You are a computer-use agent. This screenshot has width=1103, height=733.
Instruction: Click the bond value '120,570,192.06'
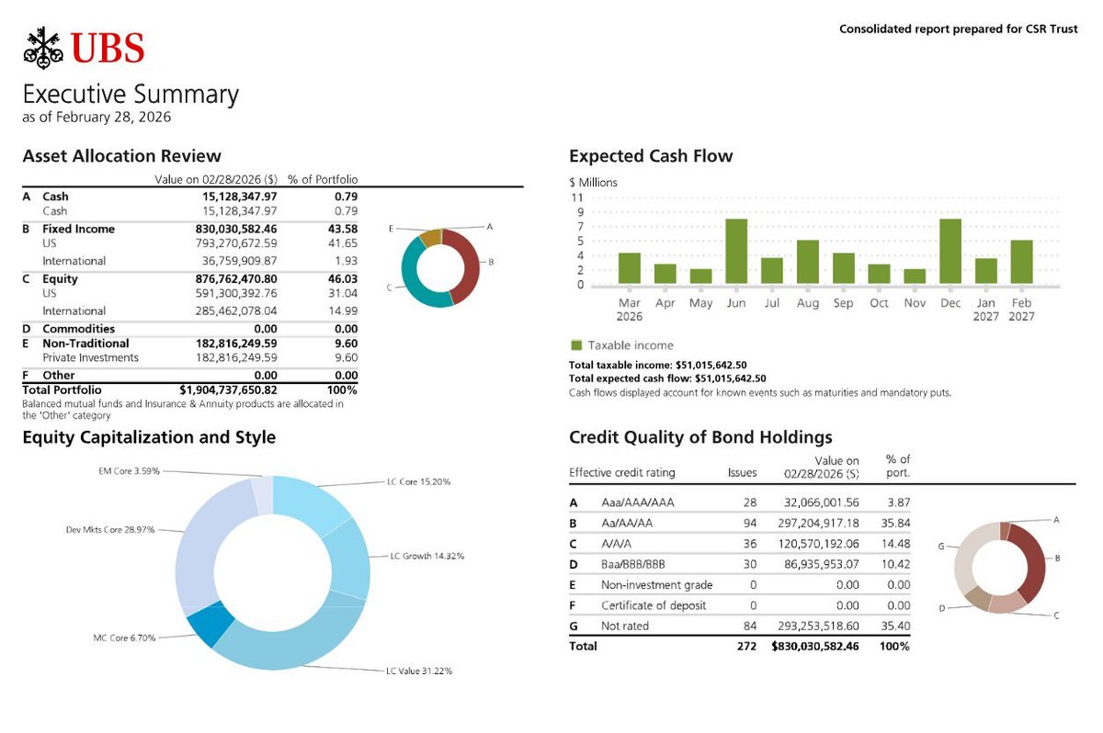click(817, 544)
